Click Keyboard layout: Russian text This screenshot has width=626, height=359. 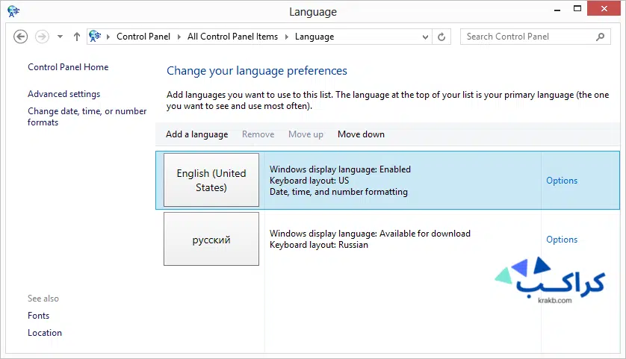(x=318, y=245)
